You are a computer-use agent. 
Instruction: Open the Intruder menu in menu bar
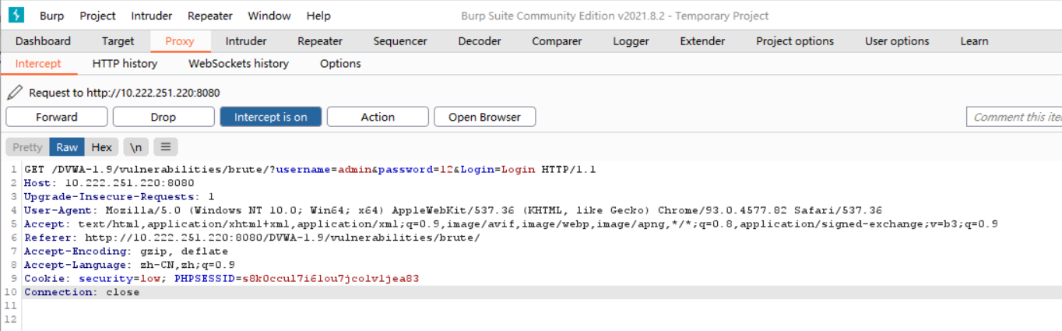tap(152, 16)
